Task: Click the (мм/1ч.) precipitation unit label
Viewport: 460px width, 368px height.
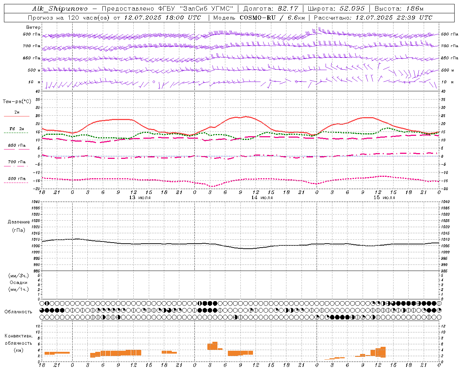Action: [19, 289]
